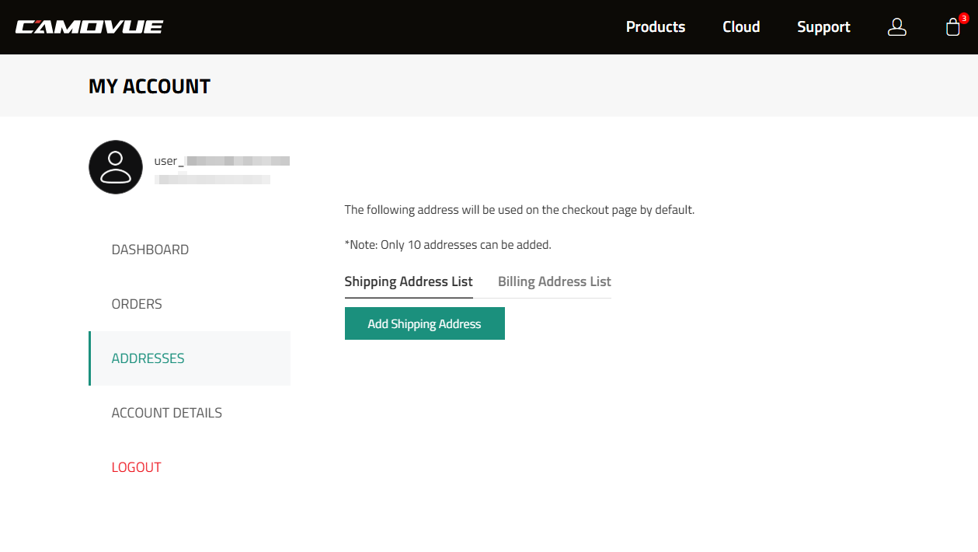
Task: Switch to Shipping Address List tab
Action: (x=409, y=281)
